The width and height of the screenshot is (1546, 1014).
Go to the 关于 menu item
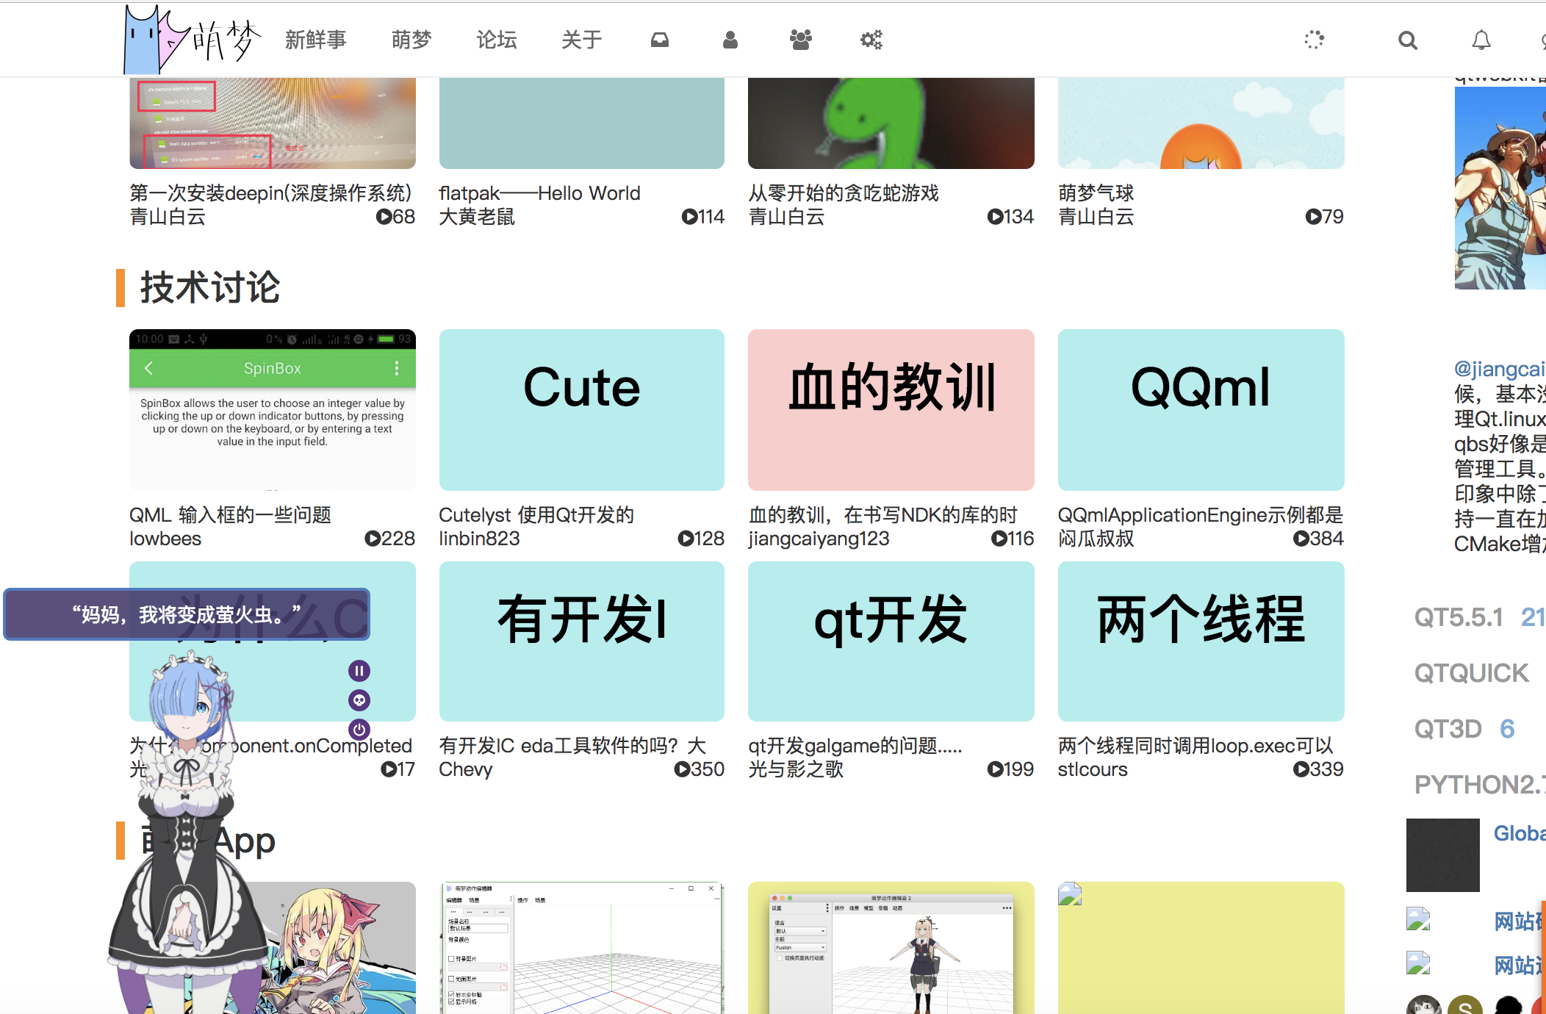pyautogui.click(x=581, y=40)
